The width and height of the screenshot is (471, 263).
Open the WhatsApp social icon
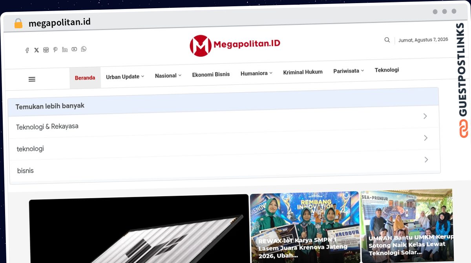coord(84,49)
